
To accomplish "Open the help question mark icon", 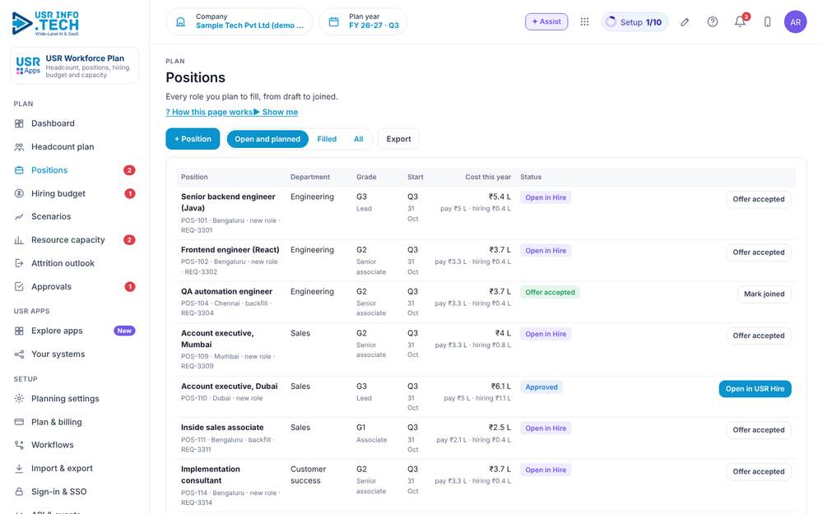I will (712, 21).
